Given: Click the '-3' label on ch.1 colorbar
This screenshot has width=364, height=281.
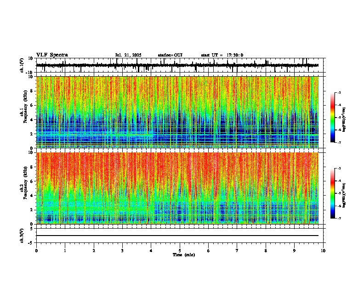Looking at the screenshot, I should point(339,93).
